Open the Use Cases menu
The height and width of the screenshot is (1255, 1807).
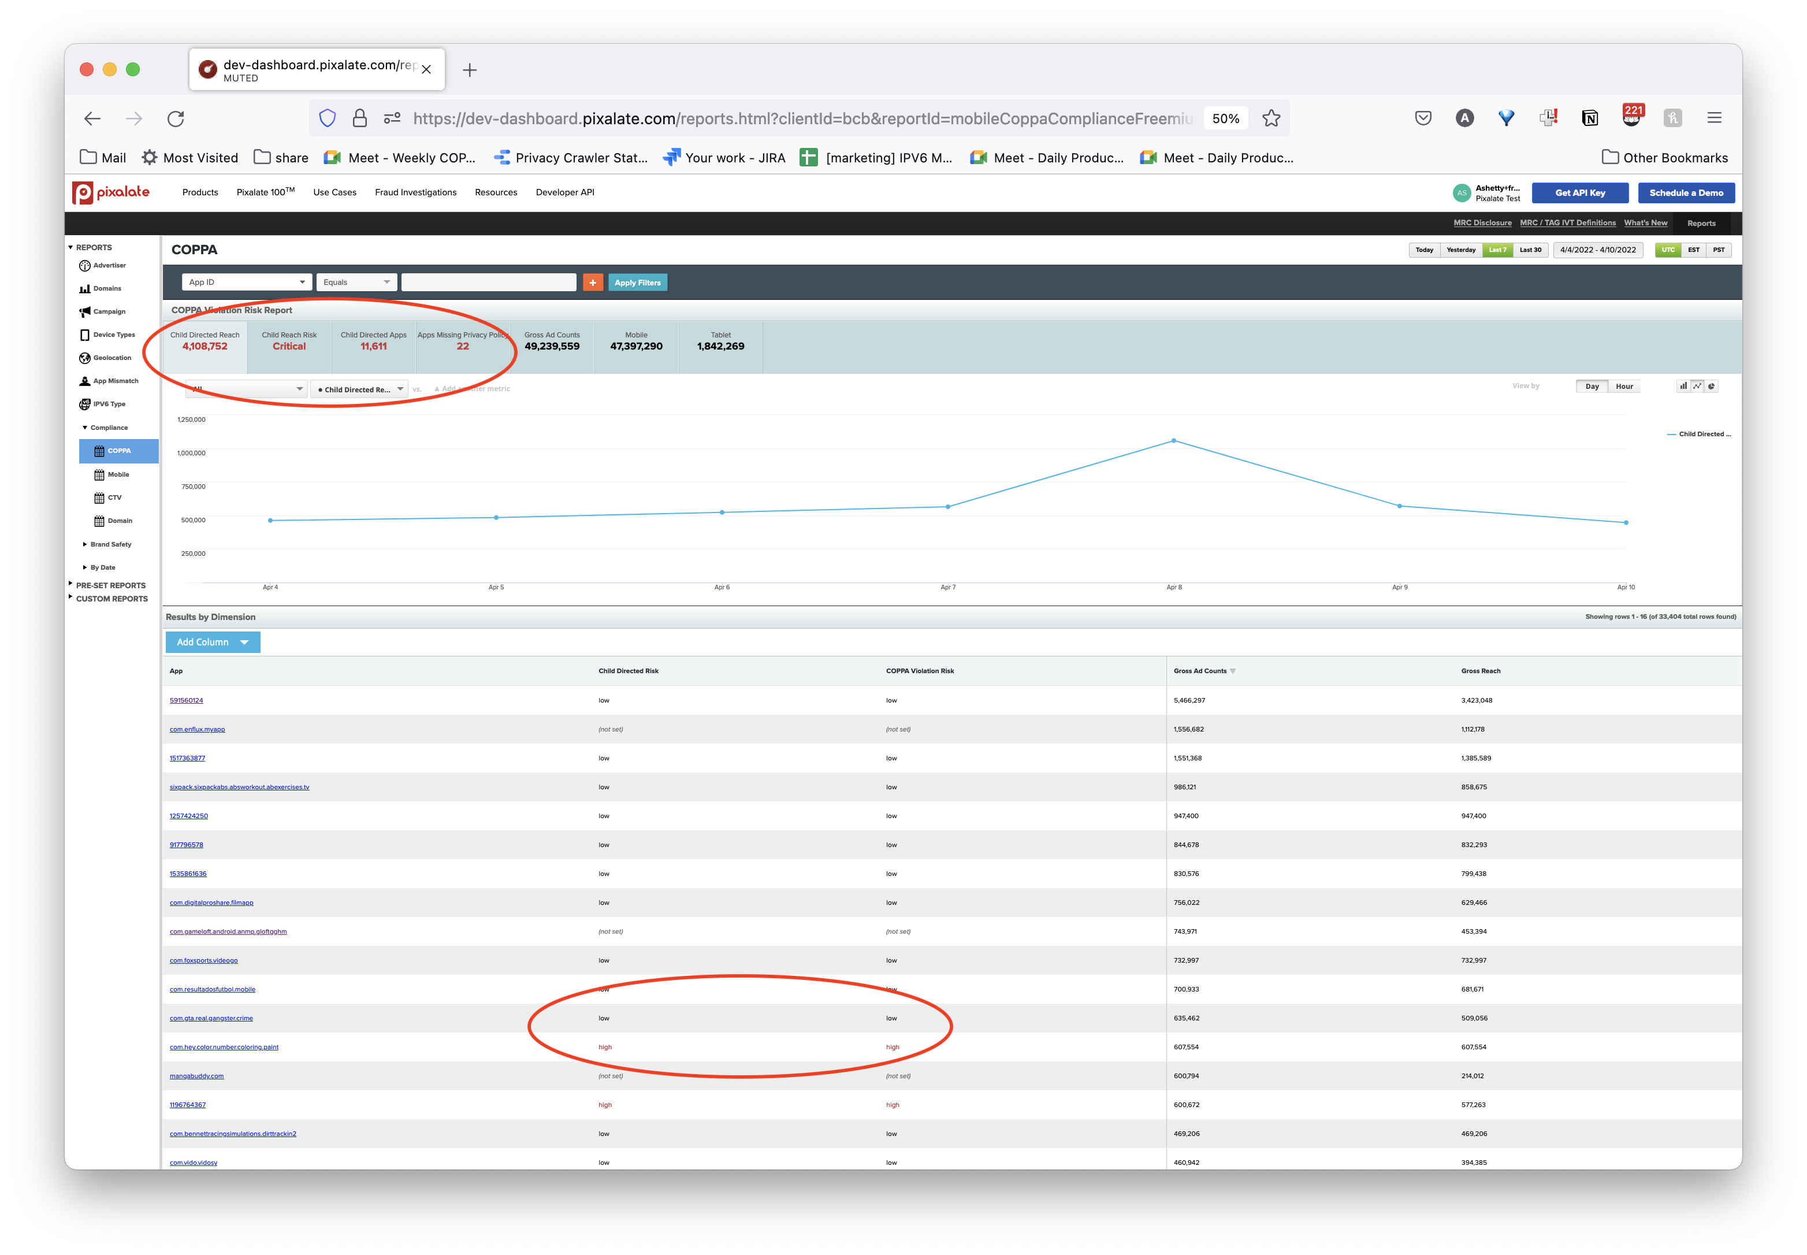[x=335, y=192]
